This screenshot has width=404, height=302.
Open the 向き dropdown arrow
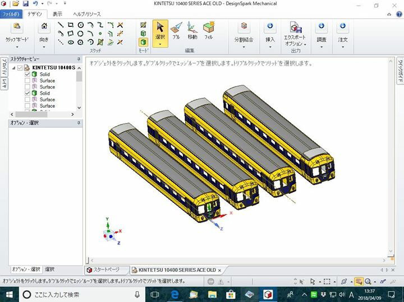(x=44, y=47)
